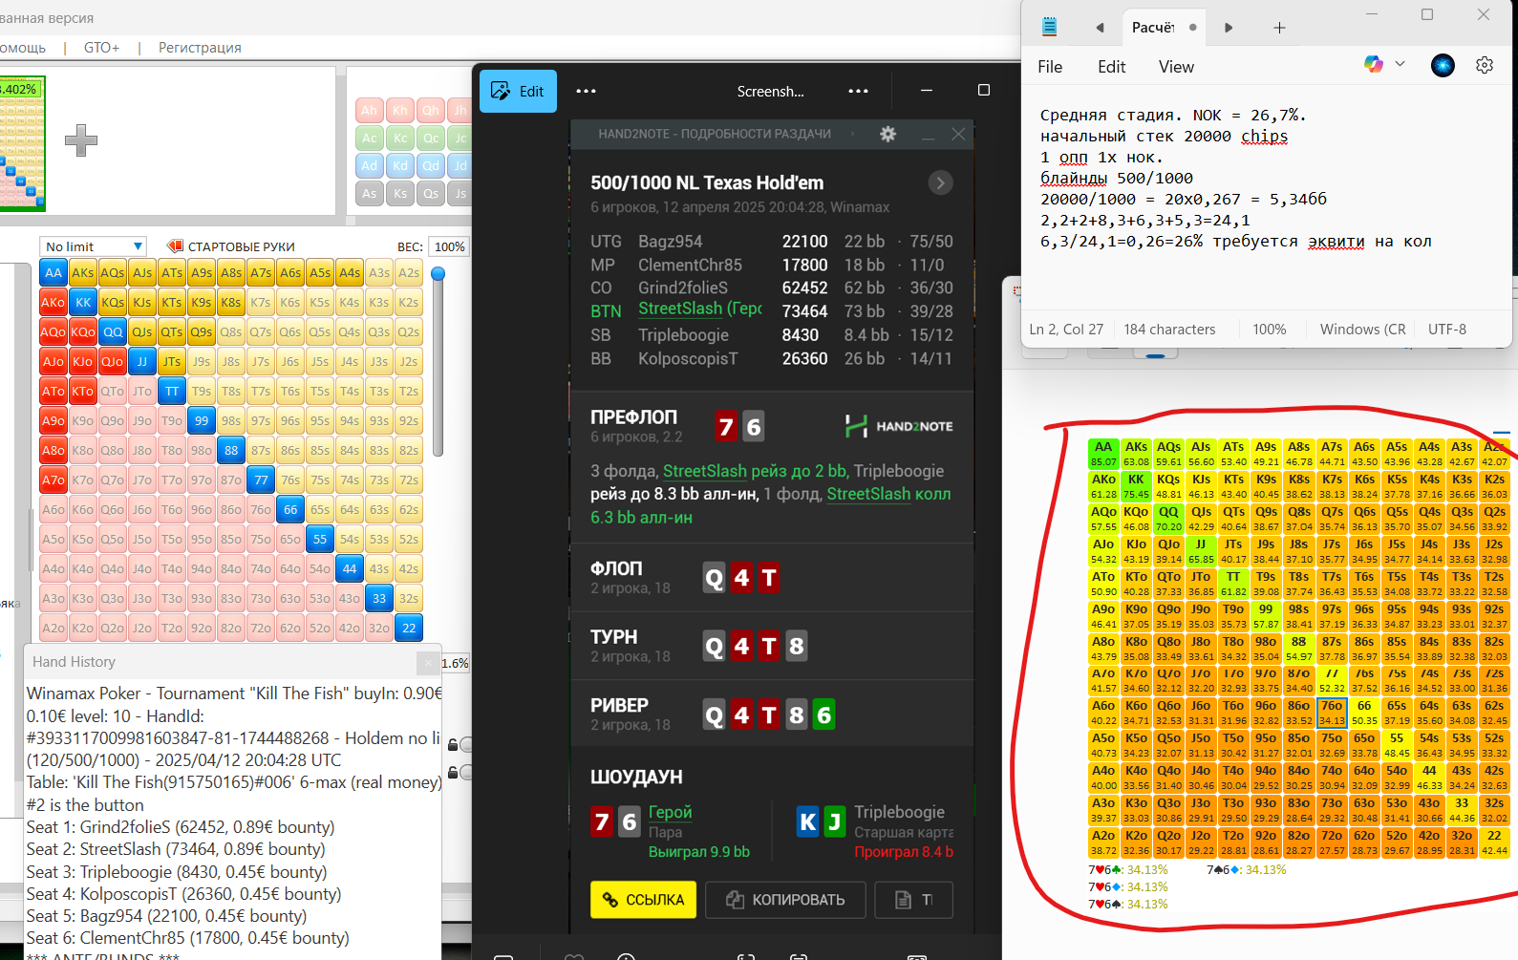Click the Notepad app icon

tap(1049, 27)
